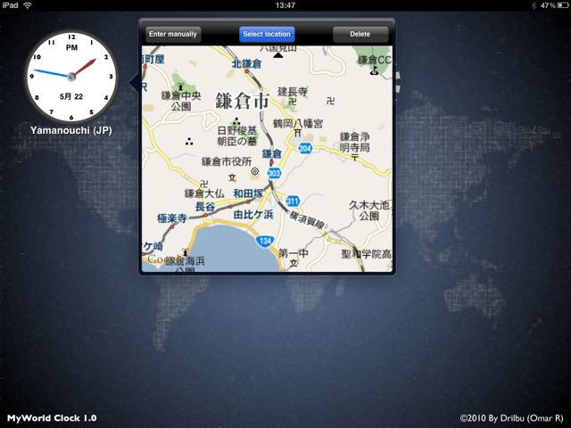
Task: Click the Bluetooth status icon
Action: pos(534,5)
